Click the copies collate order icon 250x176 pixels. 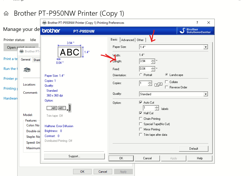(158, 84)
